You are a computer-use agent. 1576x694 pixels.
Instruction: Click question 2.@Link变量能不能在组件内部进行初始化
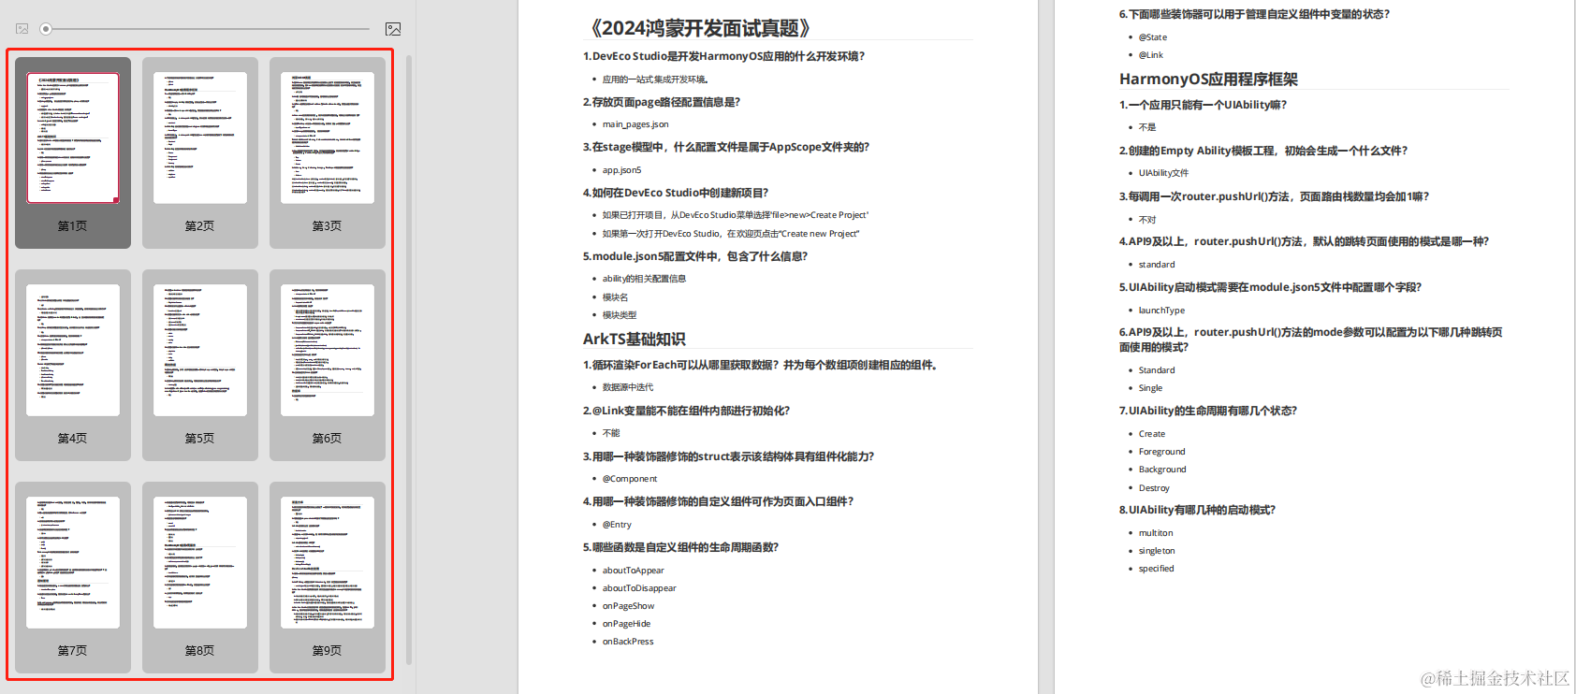click(686, 411)
